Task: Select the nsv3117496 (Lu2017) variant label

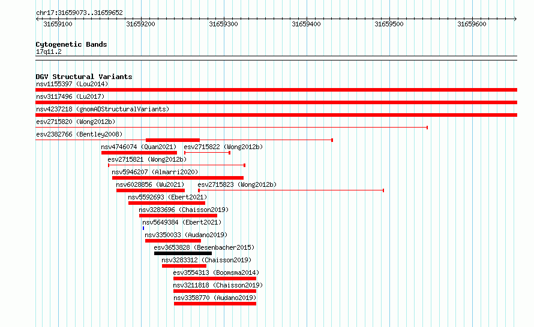Action: click(x=70, y=96)
